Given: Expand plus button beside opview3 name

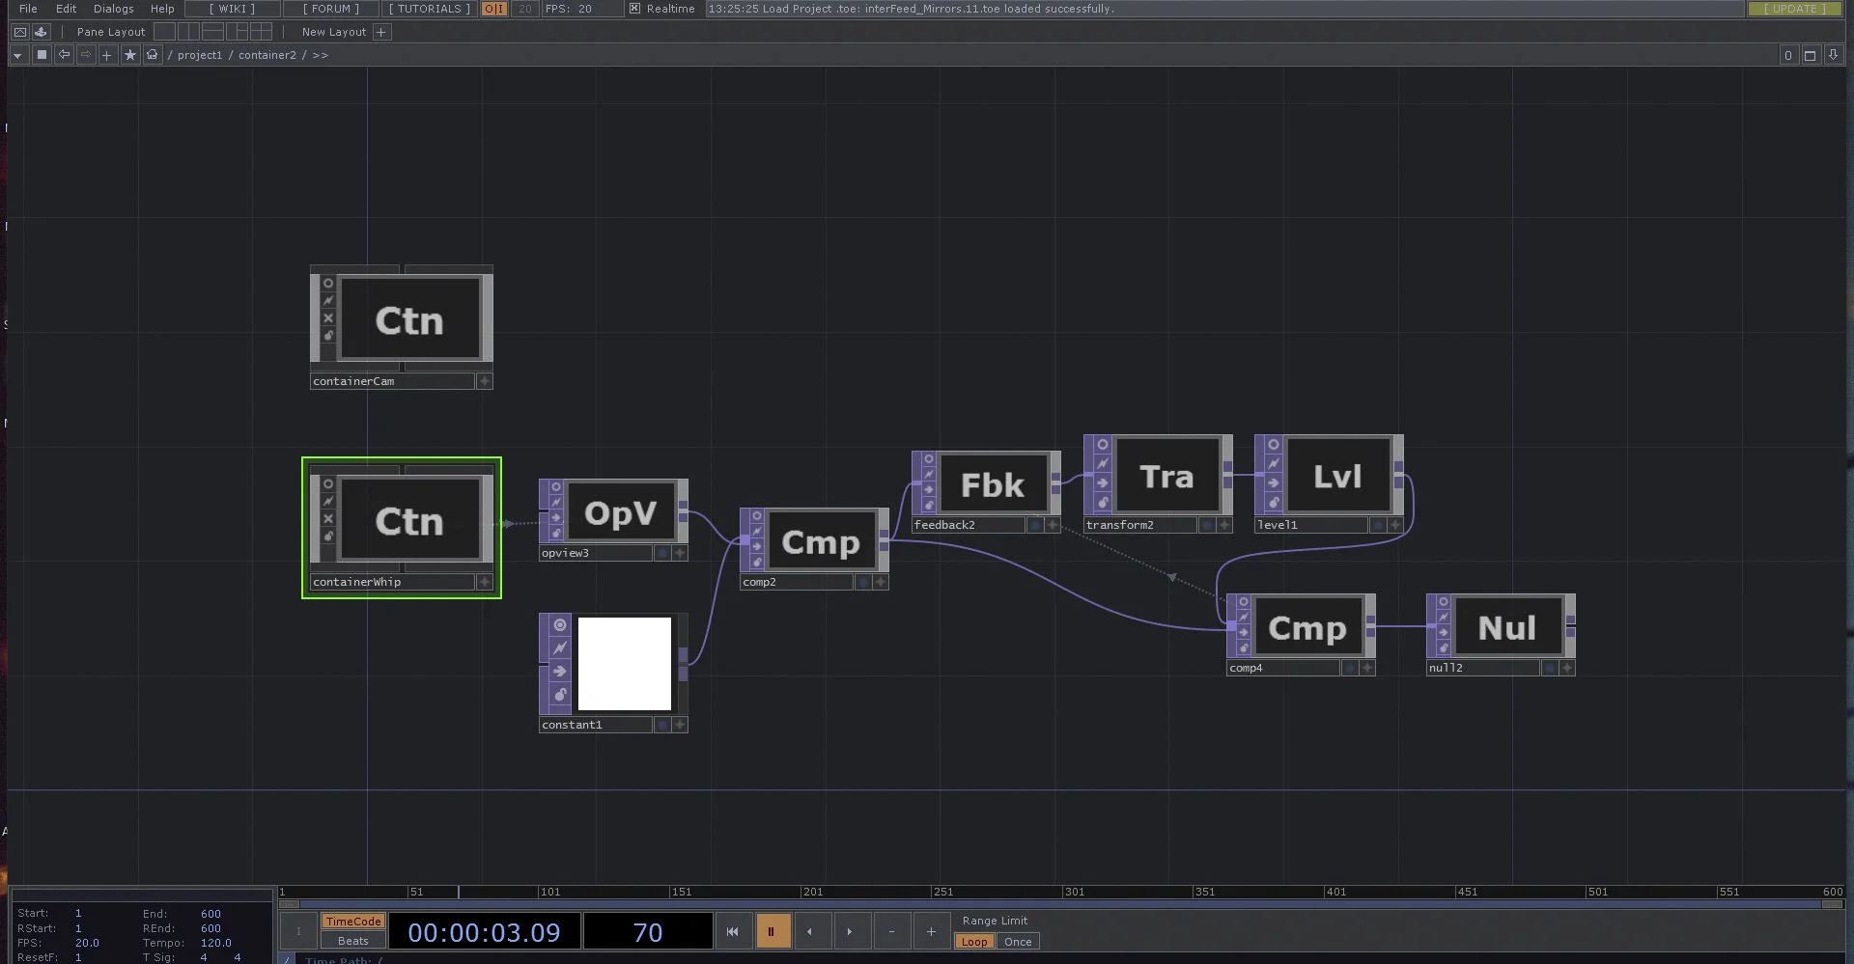Looking at the screenshot, I should pyautogui.click(x=680, y=553).
